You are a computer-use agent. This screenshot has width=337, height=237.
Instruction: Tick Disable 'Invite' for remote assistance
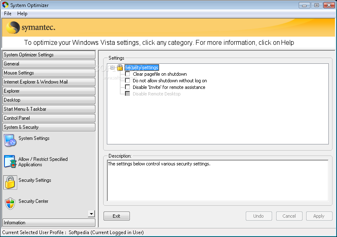(x=127, y=87)
